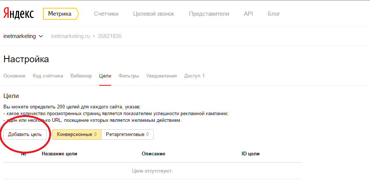
Task: Click the Яндекс logo
Action: pos(19,14)
